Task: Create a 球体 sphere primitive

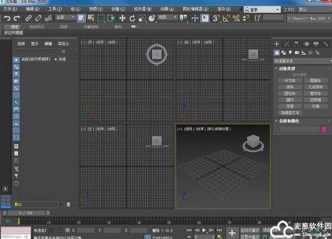Action: pyautogui.click(x=290, y=87)
